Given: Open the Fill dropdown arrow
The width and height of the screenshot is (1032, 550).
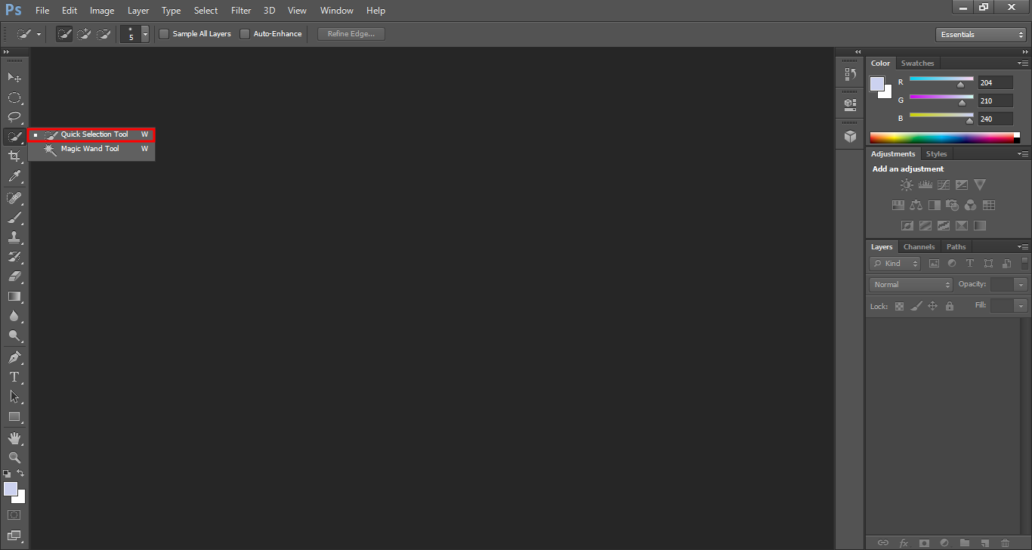Looking at the screenshot, I should [x=1021, y=306].
